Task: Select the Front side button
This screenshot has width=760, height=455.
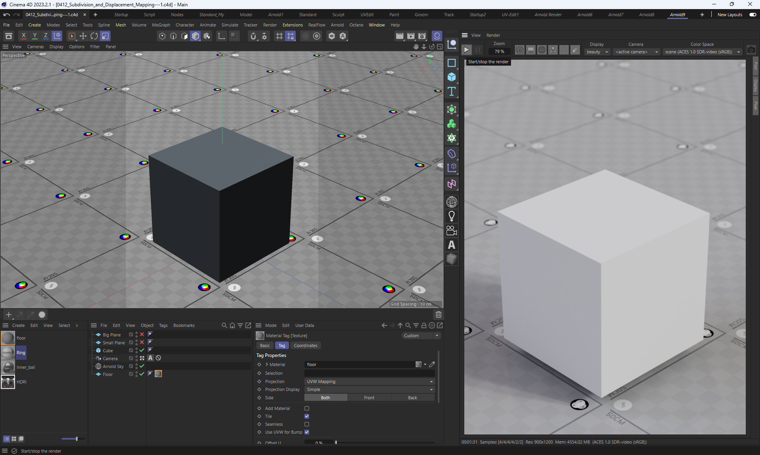Action: point(369,398)
